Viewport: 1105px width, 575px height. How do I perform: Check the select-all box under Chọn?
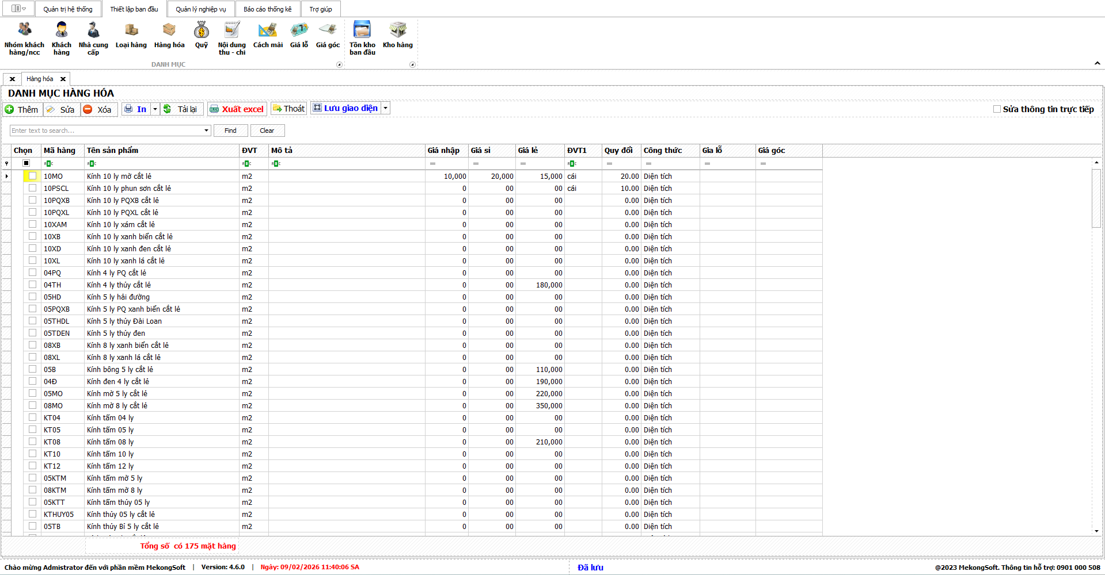(x=26, y=163)
